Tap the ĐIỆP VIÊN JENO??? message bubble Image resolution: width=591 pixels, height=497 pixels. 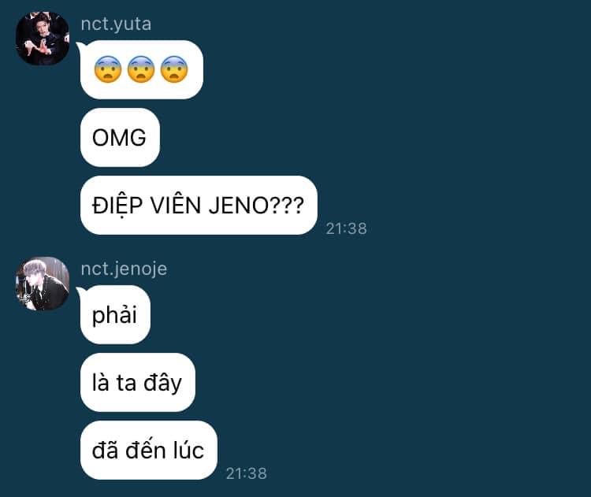(199, 206)
